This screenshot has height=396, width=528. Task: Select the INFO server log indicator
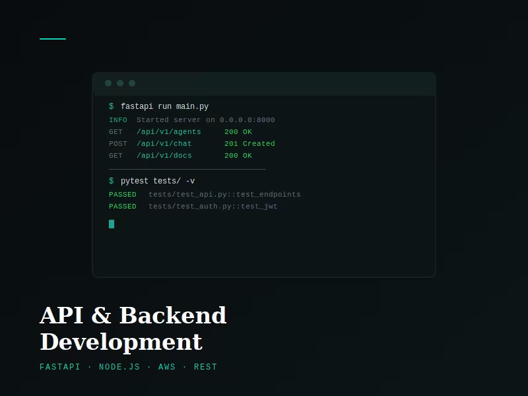pyautogui.click(x=118, y=120)
